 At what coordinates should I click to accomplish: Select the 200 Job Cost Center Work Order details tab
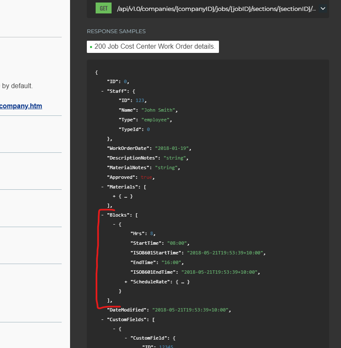(153, 47)
